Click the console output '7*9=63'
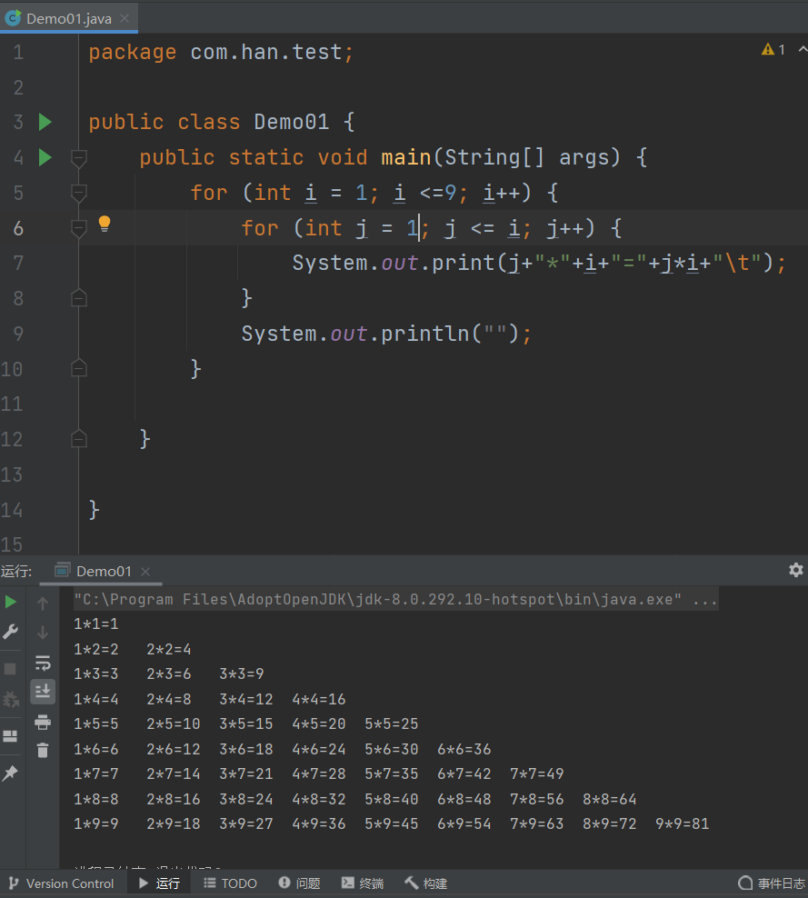This screenshot has height=898, width=808. 536,823
